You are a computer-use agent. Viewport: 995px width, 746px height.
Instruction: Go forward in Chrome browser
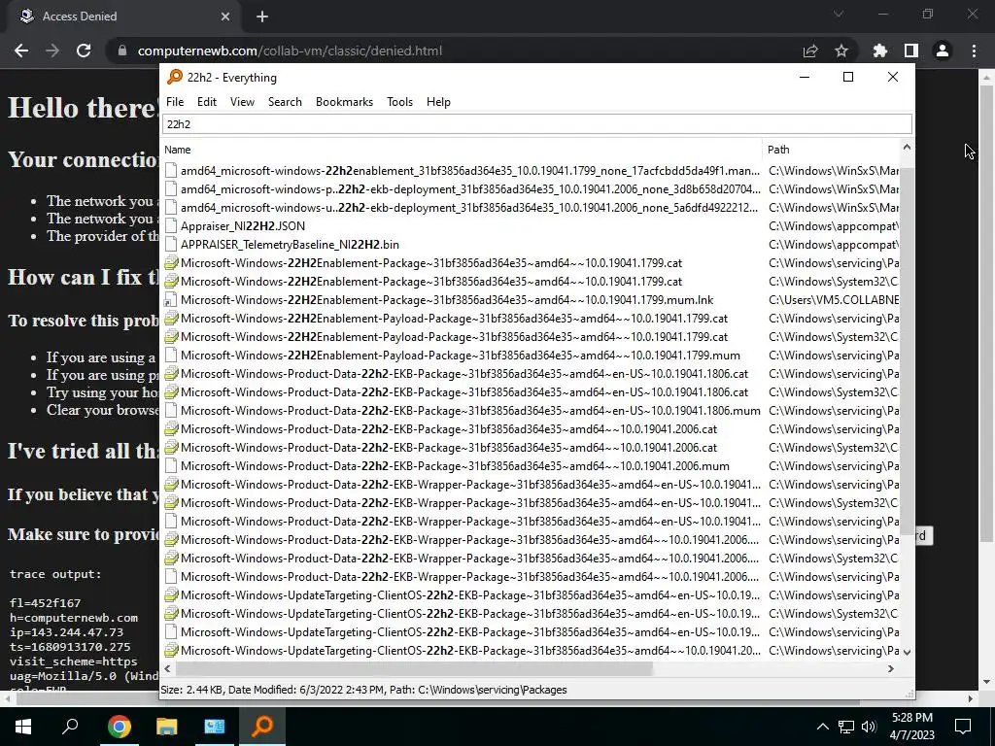(52, 51)
